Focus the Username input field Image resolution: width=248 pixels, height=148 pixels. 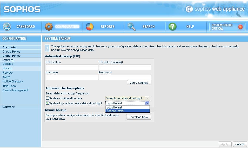[72, 77]
